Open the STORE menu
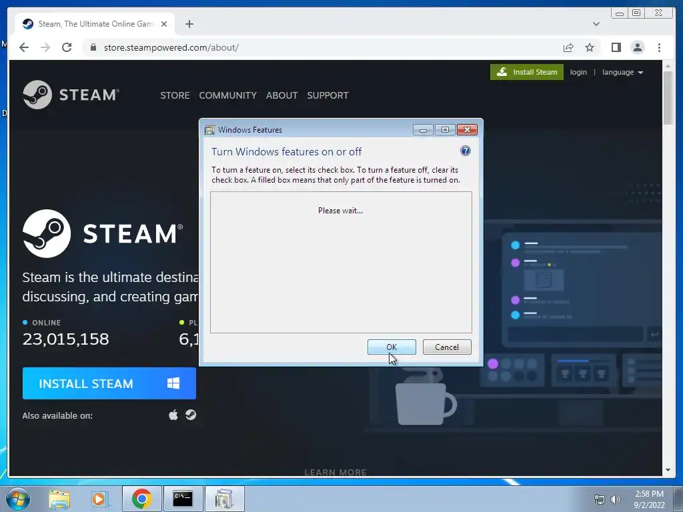Image resolution: width=683 pixels, height=512 pixels. [x=175, y=95]
